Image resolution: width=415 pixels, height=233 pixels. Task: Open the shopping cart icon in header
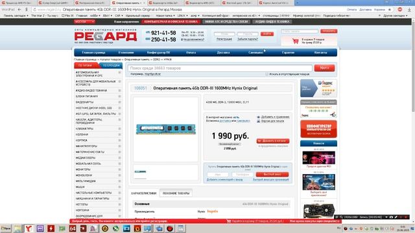296,41
